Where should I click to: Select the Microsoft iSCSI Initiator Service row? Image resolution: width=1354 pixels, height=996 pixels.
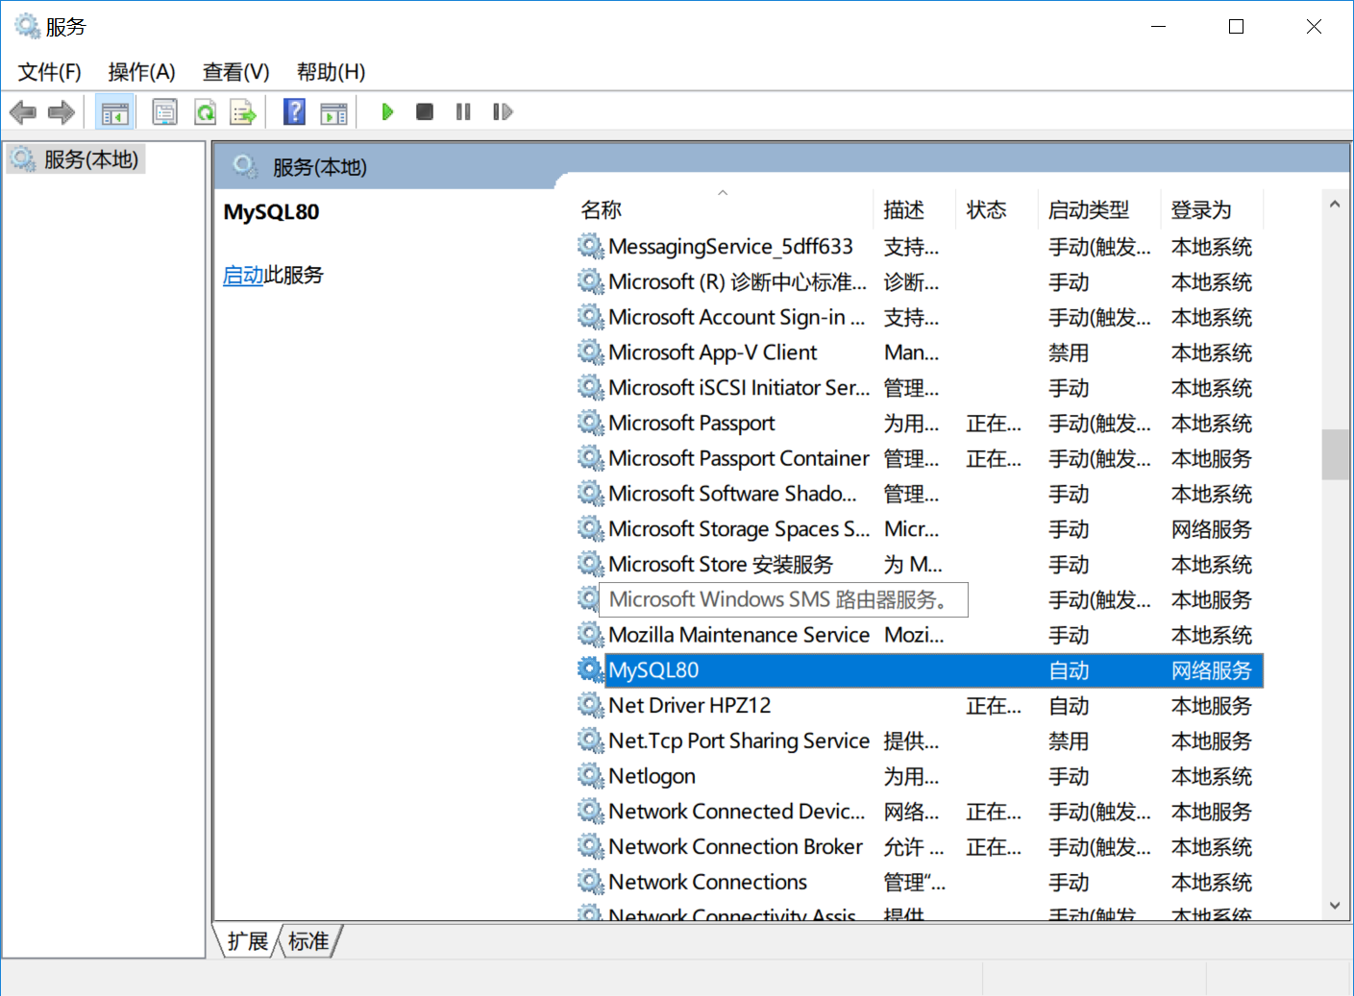tap(920, 388)
